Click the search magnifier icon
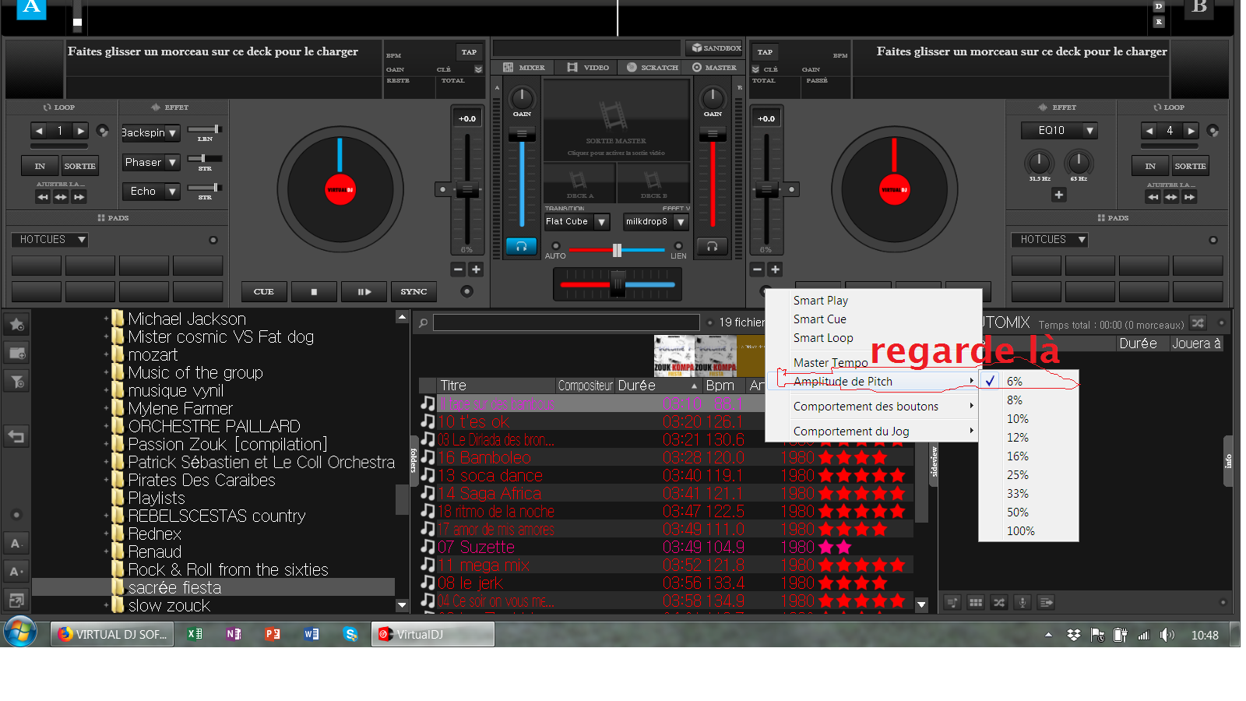The width and height of the screenshot is (1246, 701). click(x=423, y=322)
